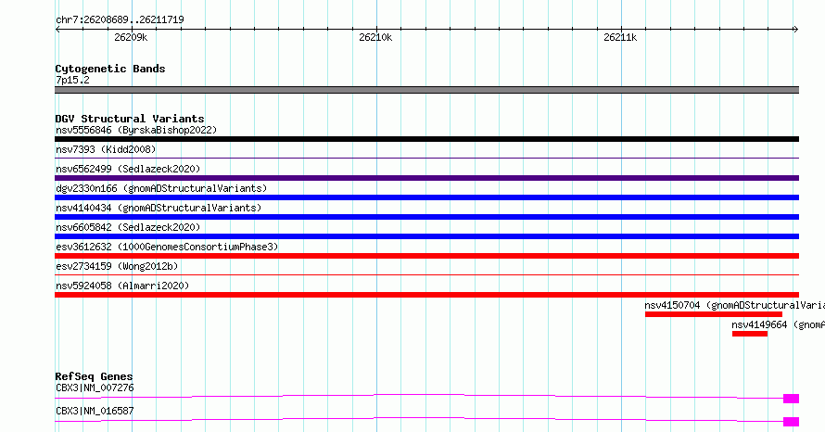Screen dimensions: 825x432
Task: Click the CBX3|NM_007276 gene label
Action: [x=95, y=388]
